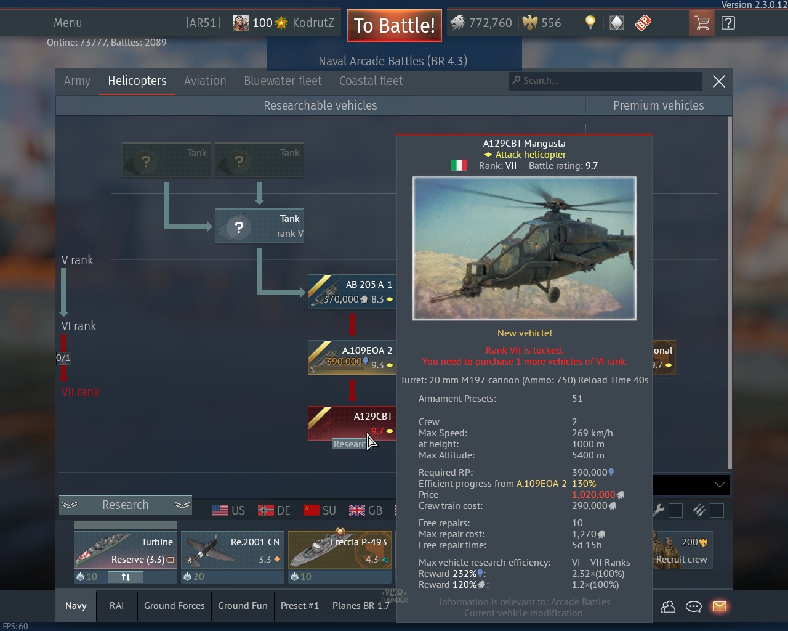
Task: Close the research tree window
Action: [718, 81]
